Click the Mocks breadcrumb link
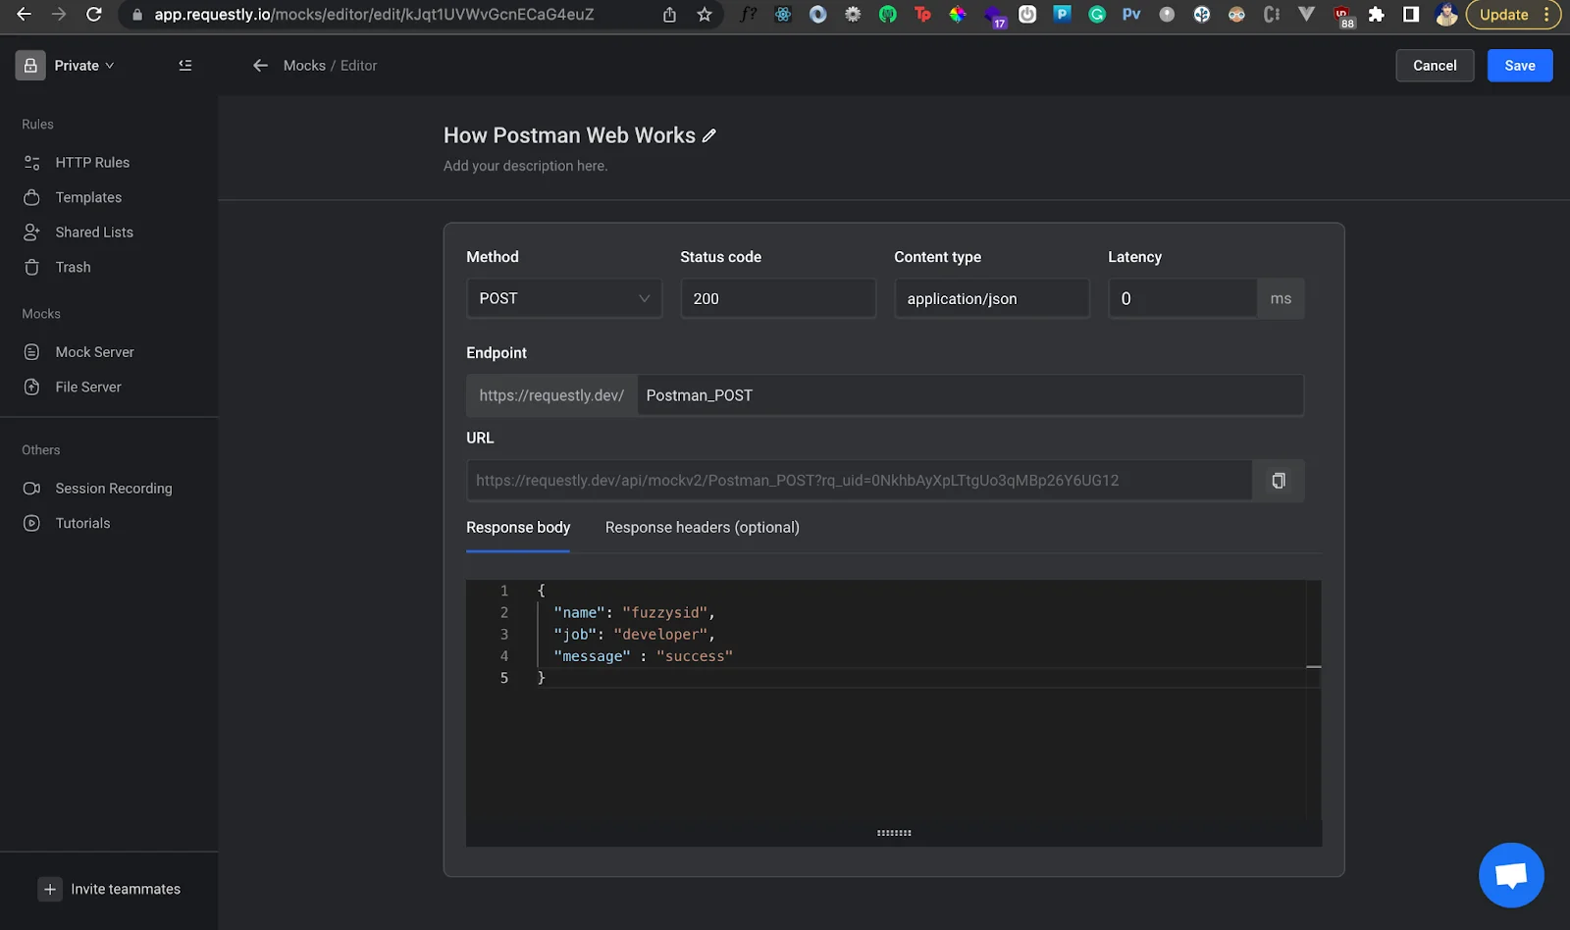 [x=304, y=66]
